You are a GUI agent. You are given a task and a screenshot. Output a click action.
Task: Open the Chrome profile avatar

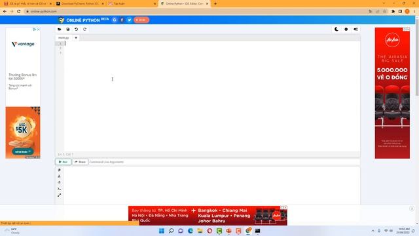[x=407, y=12]
